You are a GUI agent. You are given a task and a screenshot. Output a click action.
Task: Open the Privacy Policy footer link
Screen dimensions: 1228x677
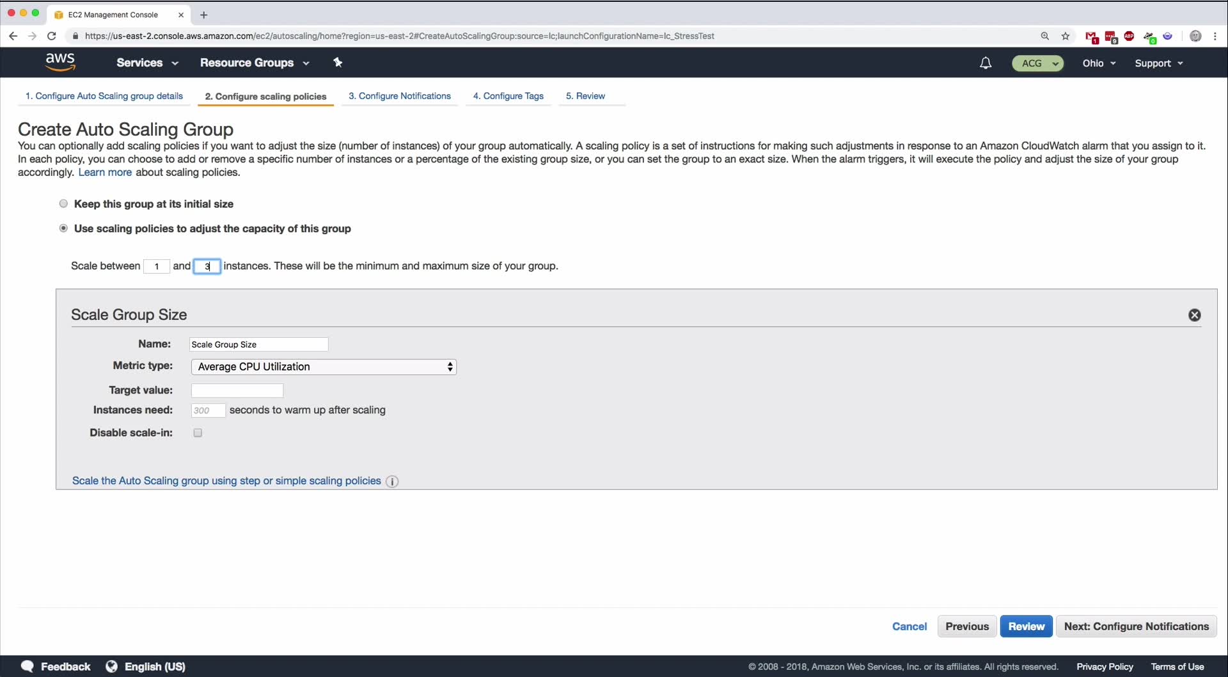[1105, 667]
